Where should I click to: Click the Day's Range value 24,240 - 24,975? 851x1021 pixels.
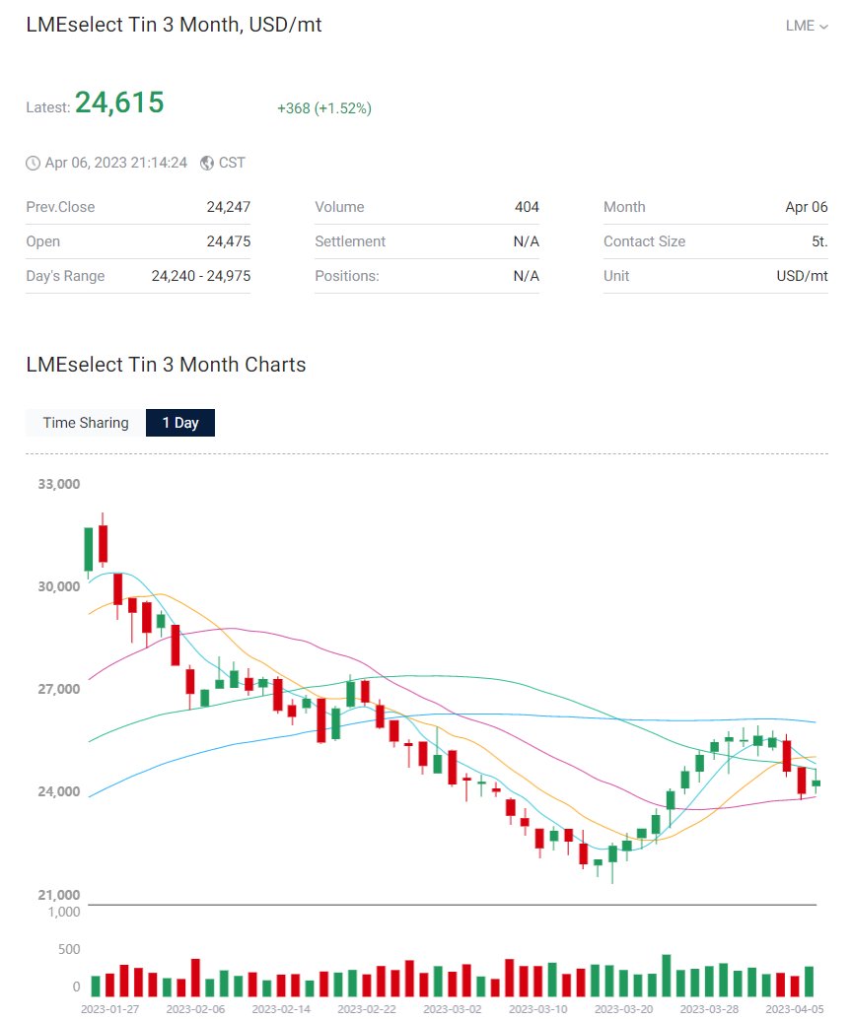(201, 276)
